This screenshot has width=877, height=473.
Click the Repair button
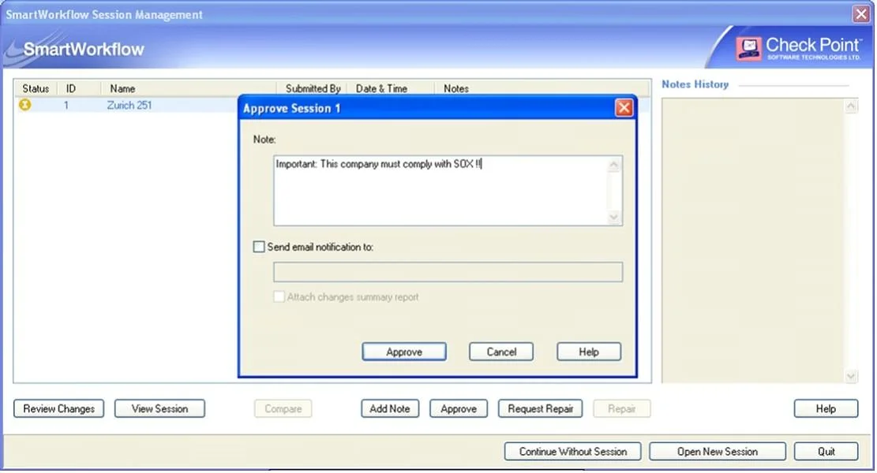621,409
